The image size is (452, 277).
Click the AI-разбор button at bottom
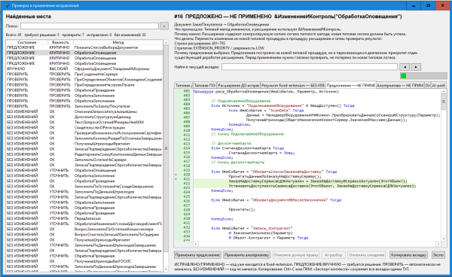click(x=333, y=255)
